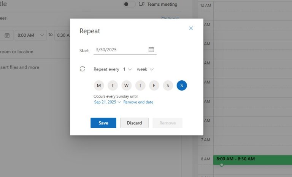
Task: Click the 'Occurs every Sunday until' text
Action: click(116, 96)
